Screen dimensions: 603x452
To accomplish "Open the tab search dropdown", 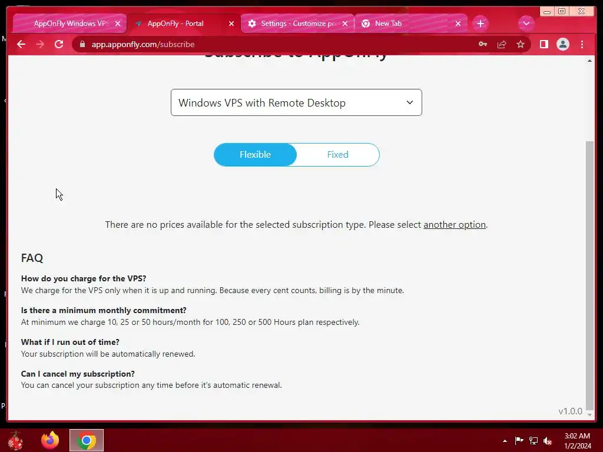I will pos(526,24).
